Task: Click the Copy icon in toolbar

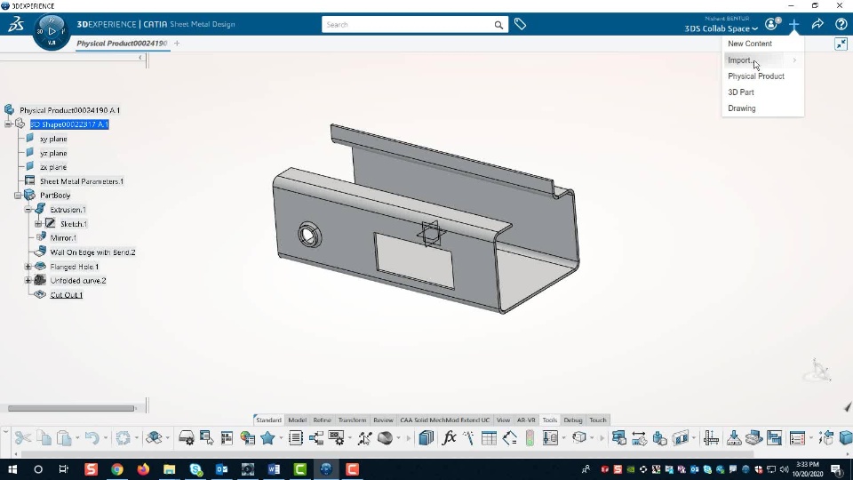Action: [44, 437]
